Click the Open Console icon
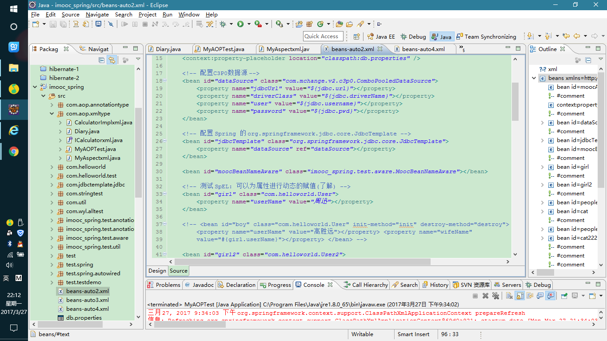Image resolution: width=607 pixels, height=341 pixels. [x=592, y=296]
